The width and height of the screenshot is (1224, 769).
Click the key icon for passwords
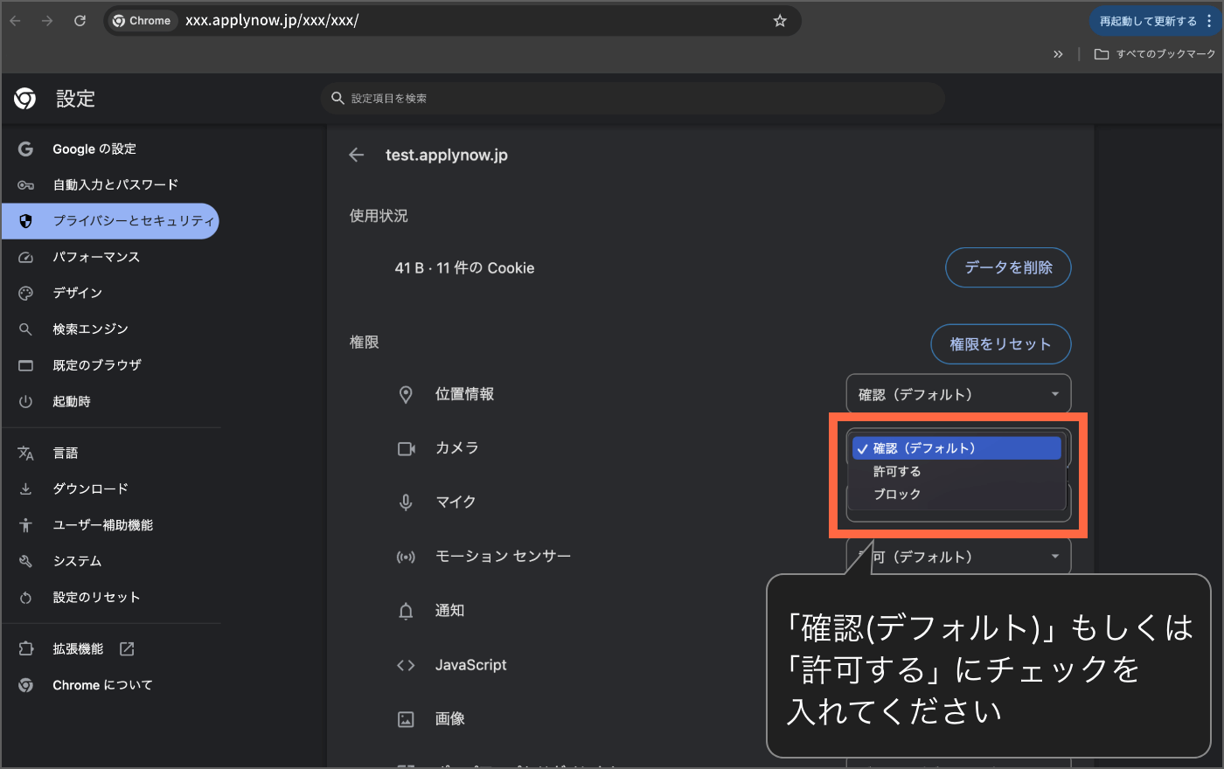pyautogui.click(x=25, y=185)
